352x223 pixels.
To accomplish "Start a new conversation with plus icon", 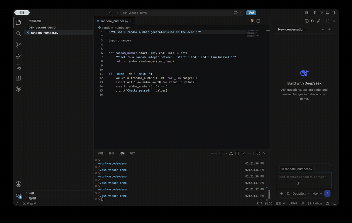I will click(329, 29).
